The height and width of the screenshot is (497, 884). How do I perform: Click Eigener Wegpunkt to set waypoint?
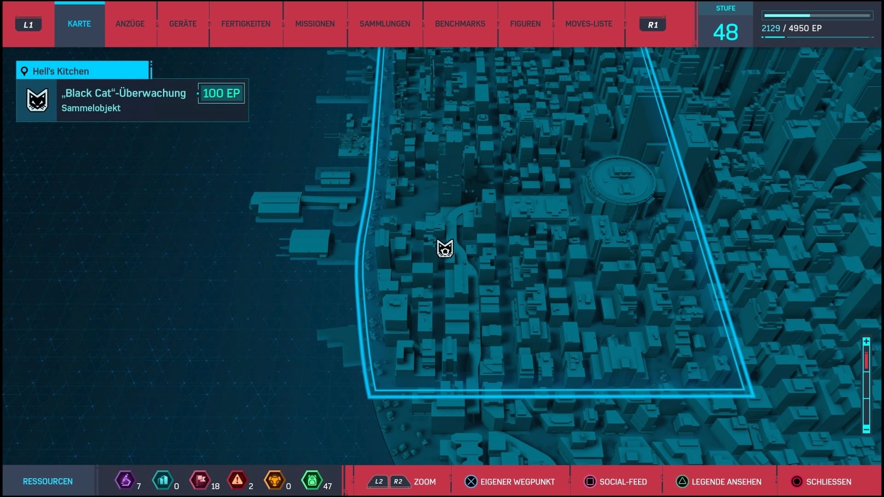tap(518, 482)
